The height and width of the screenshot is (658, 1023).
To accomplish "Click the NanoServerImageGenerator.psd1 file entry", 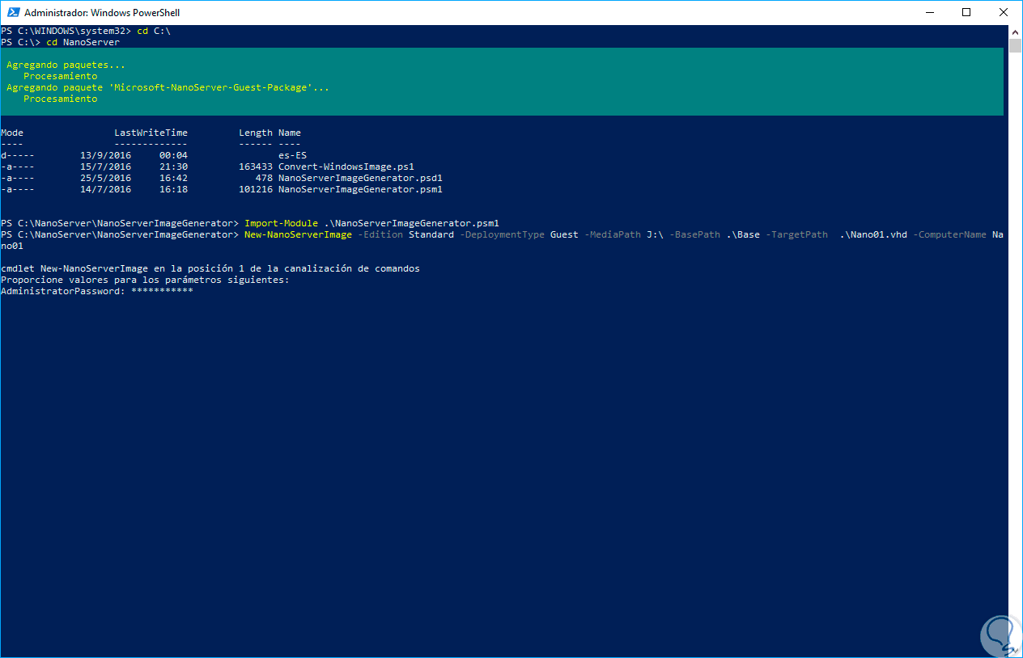I will point(360,178).
